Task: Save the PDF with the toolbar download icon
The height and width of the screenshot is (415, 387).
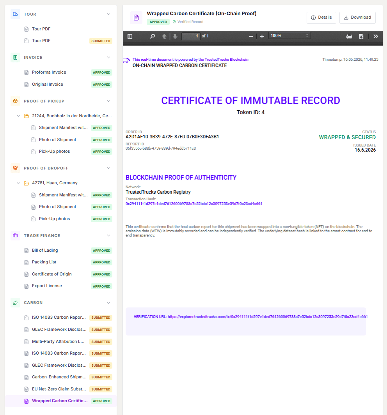Action: pos(361,37)
